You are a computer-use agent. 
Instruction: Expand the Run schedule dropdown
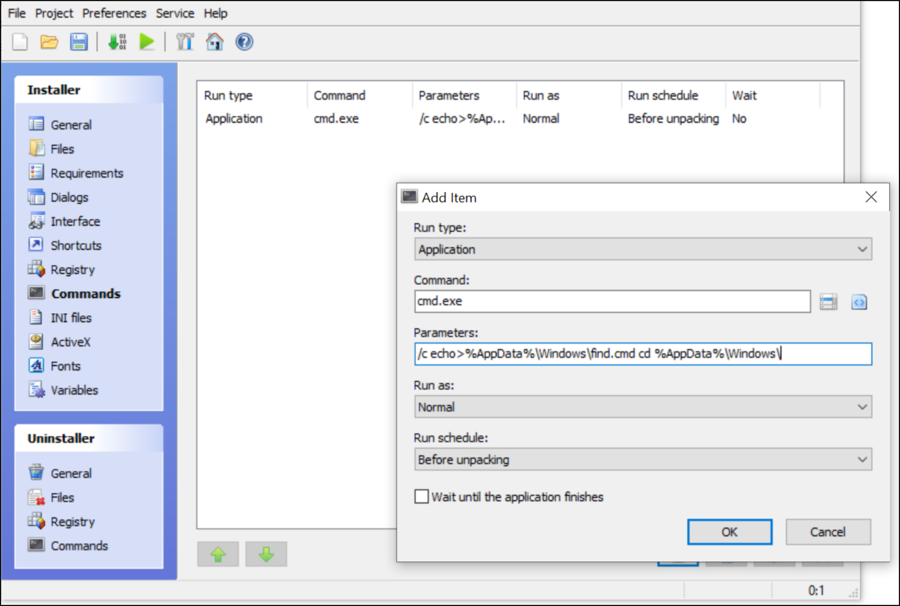pos(643,460)
